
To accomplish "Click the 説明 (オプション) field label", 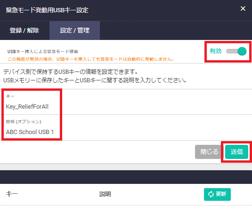I will [x=24, y=122].
